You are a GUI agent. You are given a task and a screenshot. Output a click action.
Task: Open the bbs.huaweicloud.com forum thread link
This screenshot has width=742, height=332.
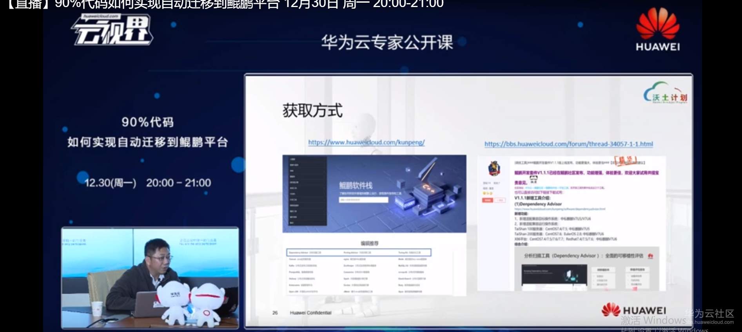569,144
